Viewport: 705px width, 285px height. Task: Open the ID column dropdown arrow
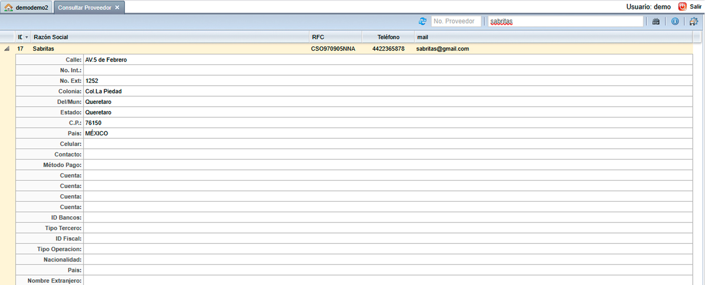tap(27, 37)
